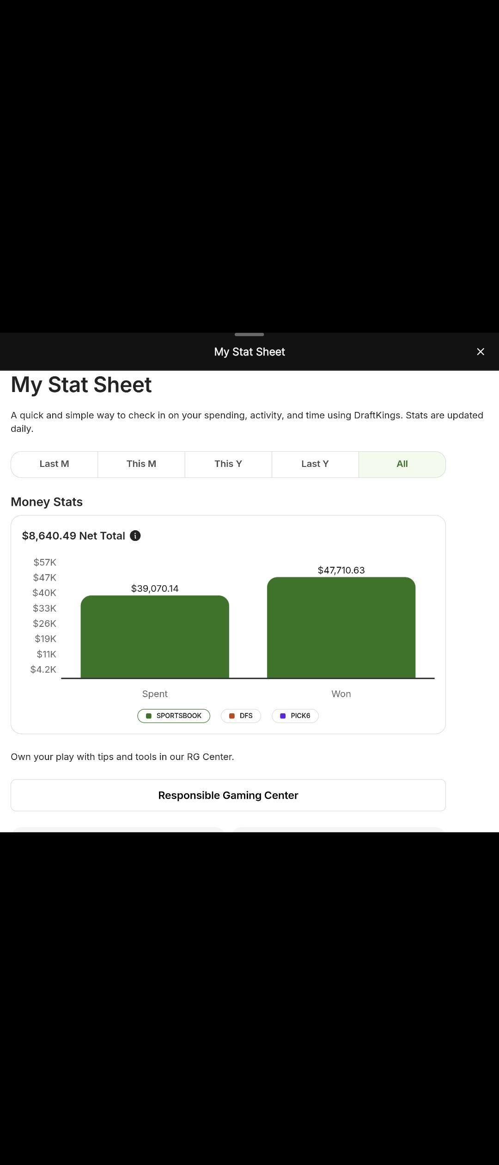
Task: Tap the sheet drag handle bar
Action: (249, 334)
